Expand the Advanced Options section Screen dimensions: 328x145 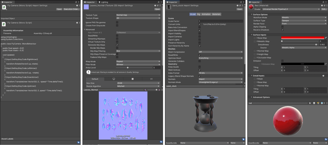tap(251, 97)
